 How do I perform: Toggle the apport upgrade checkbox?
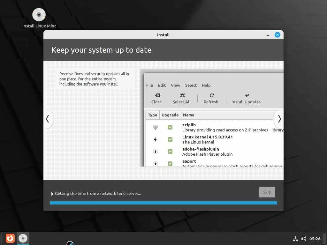170,164
